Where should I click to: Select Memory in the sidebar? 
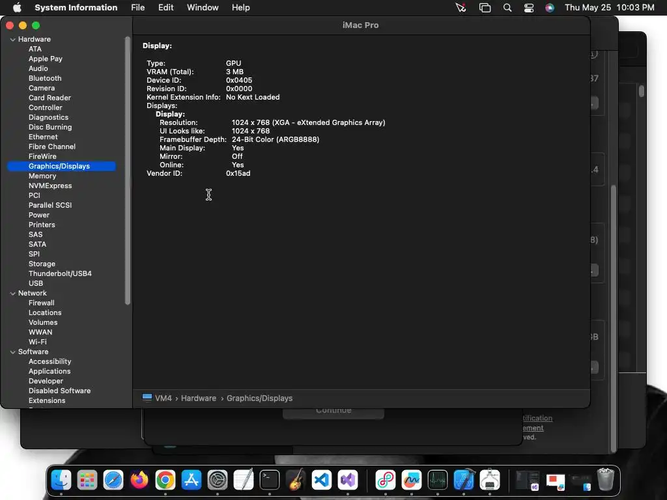(x=42, y=176)
